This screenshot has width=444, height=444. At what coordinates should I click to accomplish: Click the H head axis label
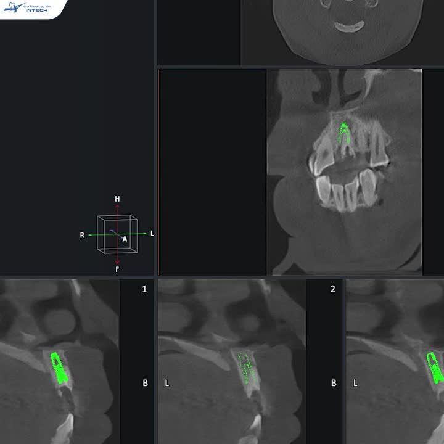(117, 199)
